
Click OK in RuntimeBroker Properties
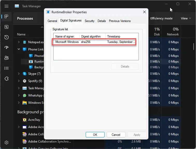click(95, 135)
